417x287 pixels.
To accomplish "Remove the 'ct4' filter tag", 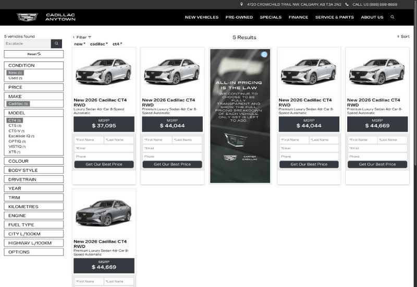I will coord(121,44).
